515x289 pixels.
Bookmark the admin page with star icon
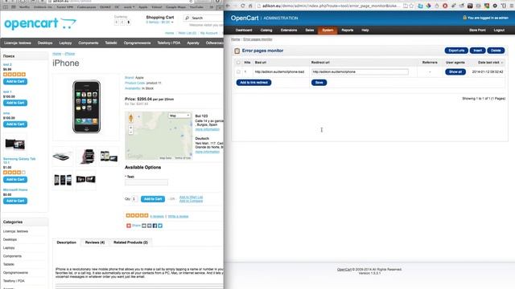[x=411, y=6]
